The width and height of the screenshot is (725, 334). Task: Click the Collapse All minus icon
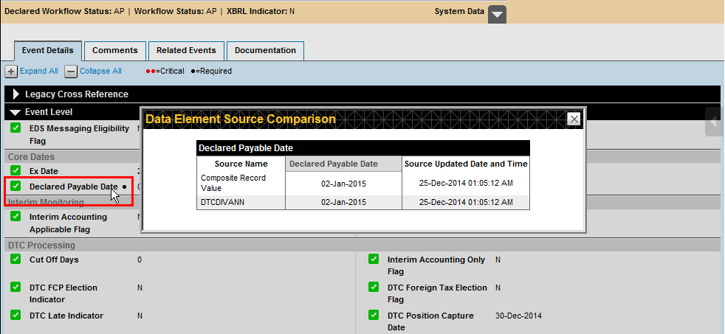point(71,71)
